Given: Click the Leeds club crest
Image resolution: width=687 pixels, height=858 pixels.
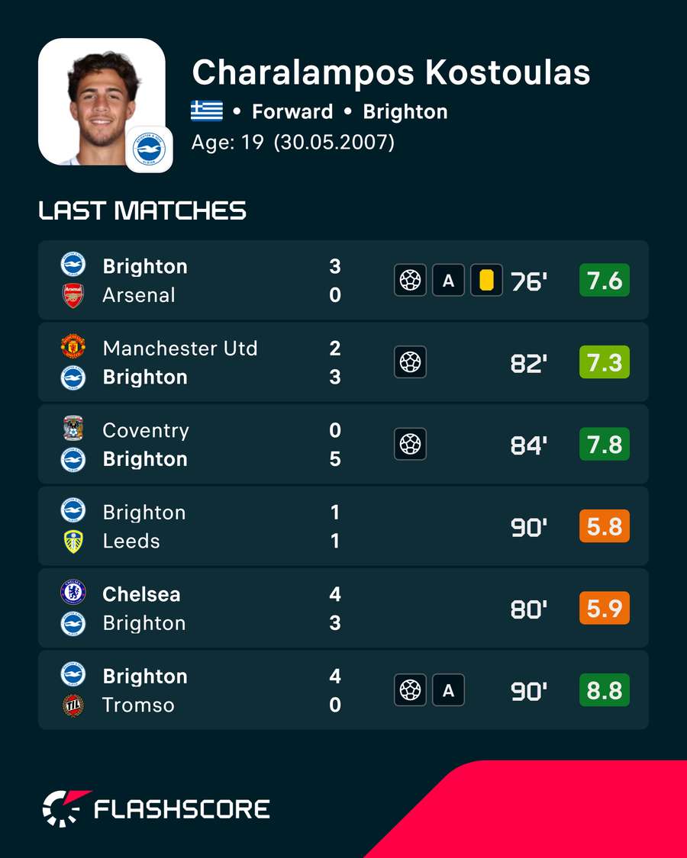Looking at the screenshot, I should (73, 541).
